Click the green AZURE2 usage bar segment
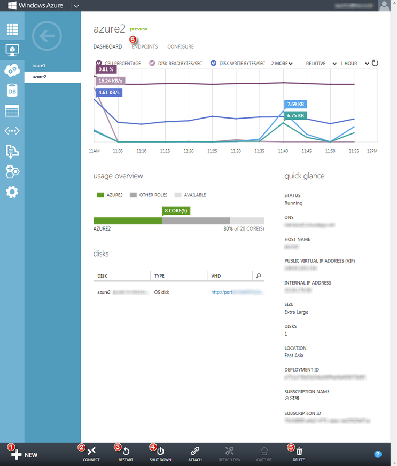 [128, 220]
